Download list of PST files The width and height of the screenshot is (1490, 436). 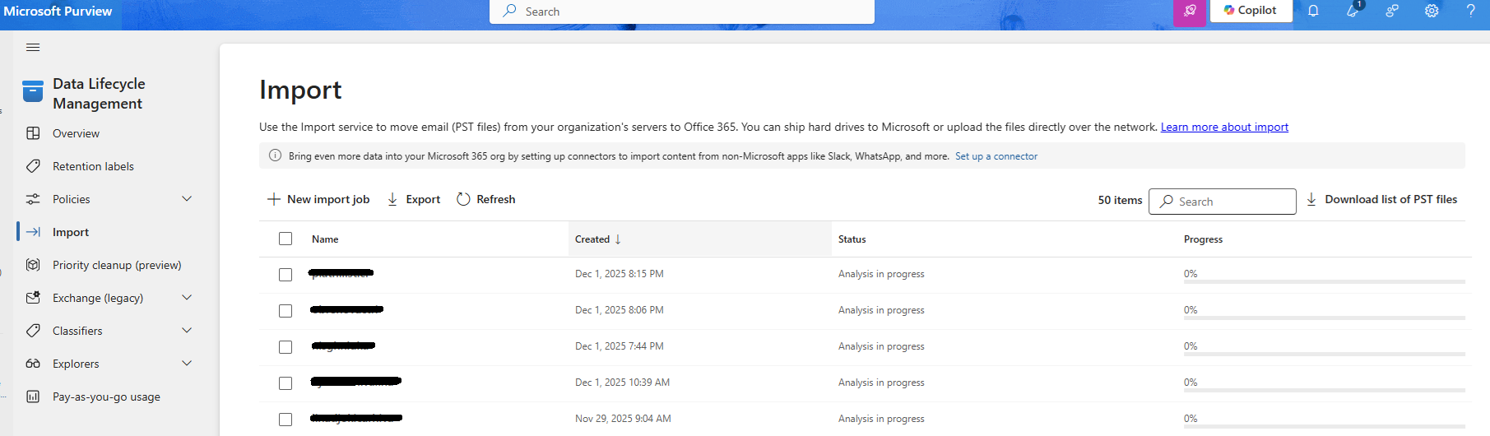tap(1381, 199)
